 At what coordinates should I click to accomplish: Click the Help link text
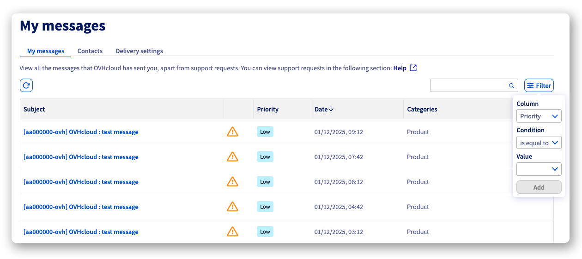point(400,68)
